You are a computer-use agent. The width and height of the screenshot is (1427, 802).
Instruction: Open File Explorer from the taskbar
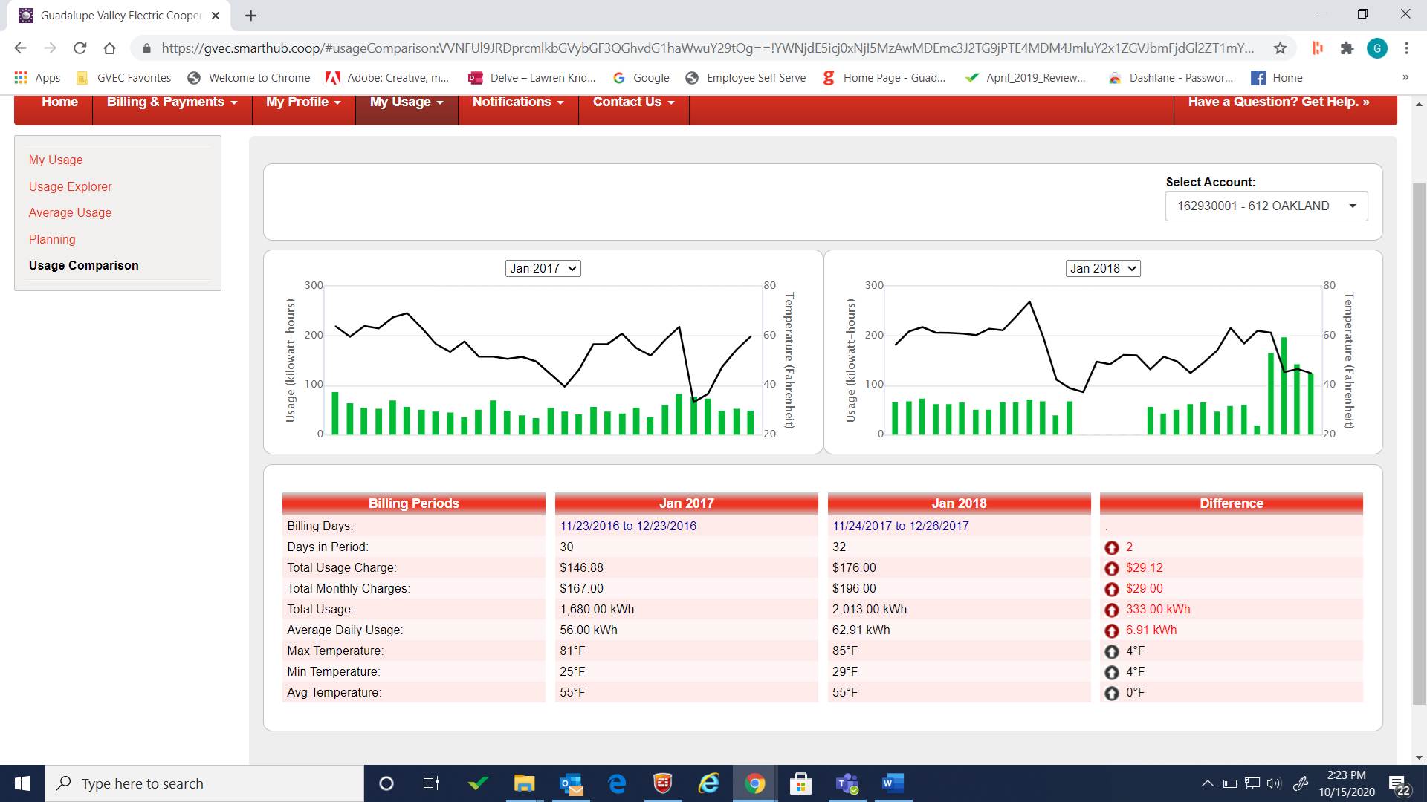(x=524, y=783)
